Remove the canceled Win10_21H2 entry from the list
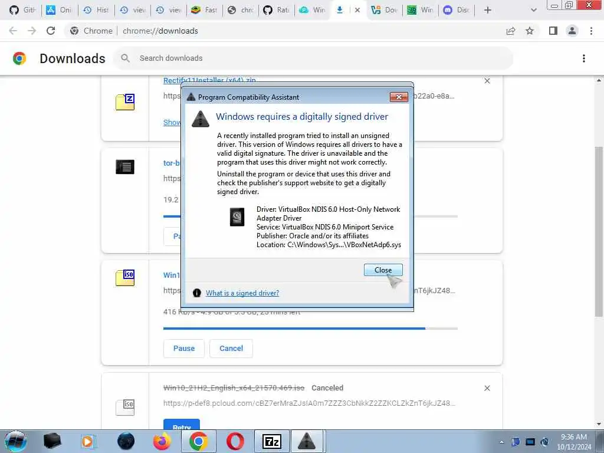Screen dimensions: 604x453 (x=487, y=388)
